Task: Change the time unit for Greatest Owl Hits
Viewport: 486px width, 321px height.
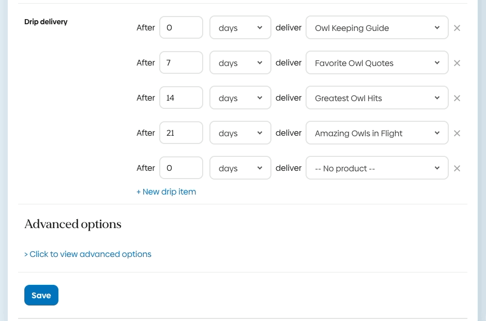Action: click(x=240, y=98)
